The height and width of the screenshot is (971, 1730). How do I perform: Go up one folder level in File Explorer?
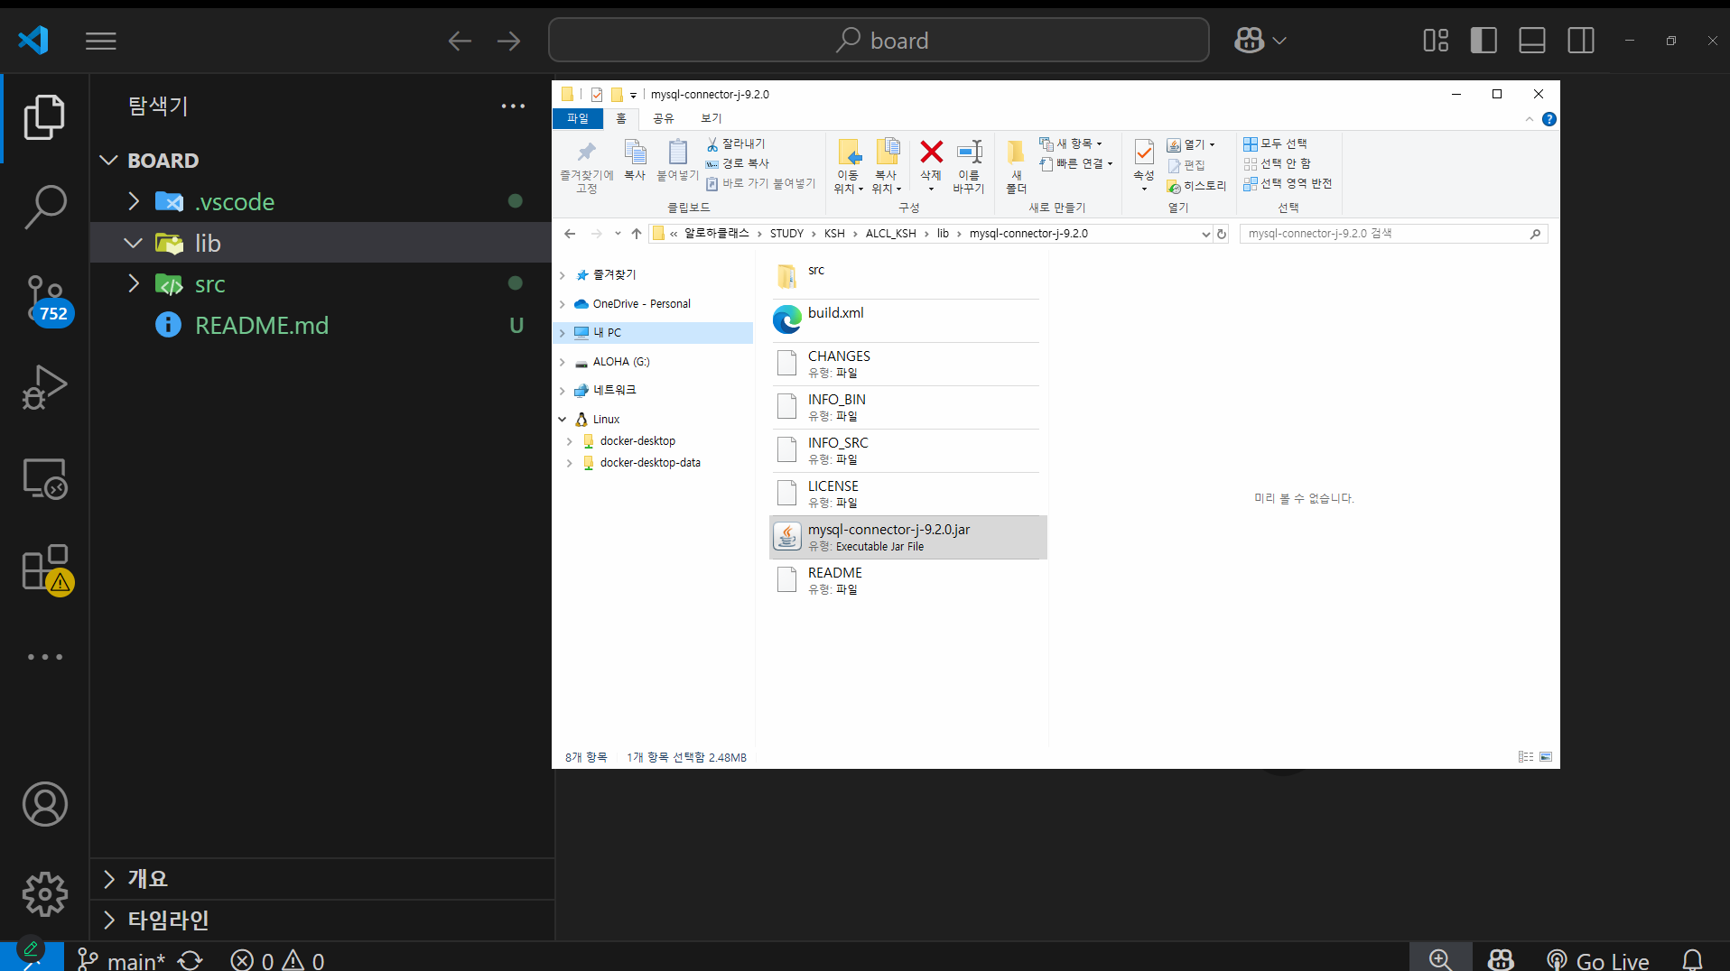coord(637,234)
